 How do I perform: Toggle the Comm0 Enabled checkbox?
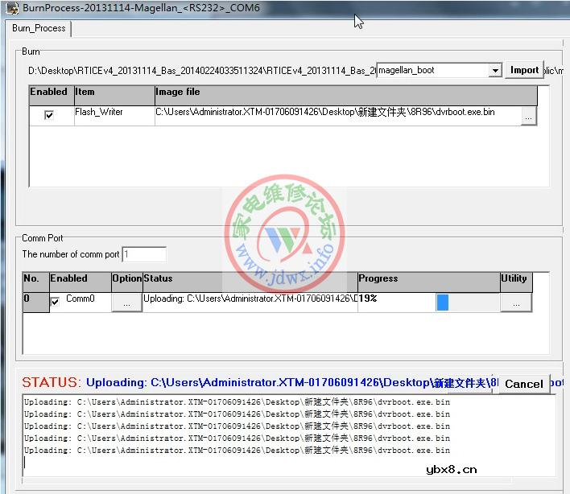[x=56, y=302]
